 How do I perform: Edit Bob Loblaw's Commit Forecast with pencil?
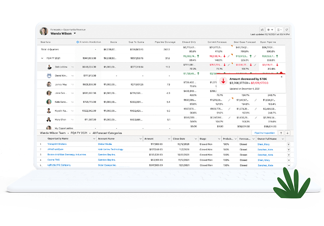pos(229,65)
